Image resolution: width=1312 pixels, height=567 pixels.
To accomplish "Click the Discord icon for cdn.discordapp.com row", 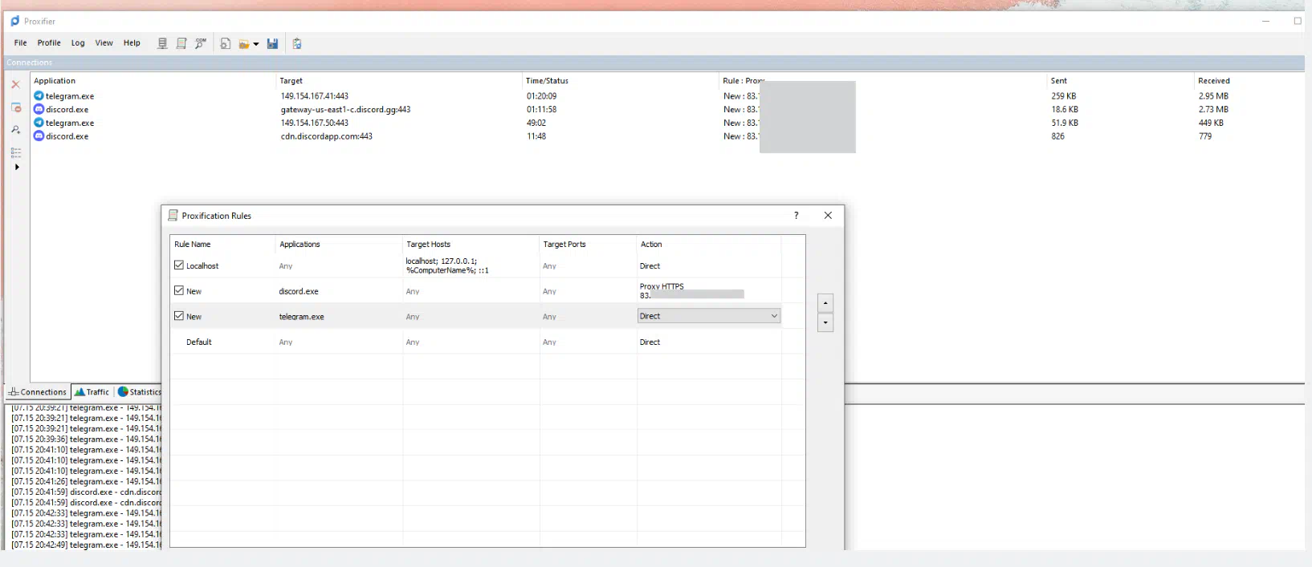I will click(x=39, y=136).
